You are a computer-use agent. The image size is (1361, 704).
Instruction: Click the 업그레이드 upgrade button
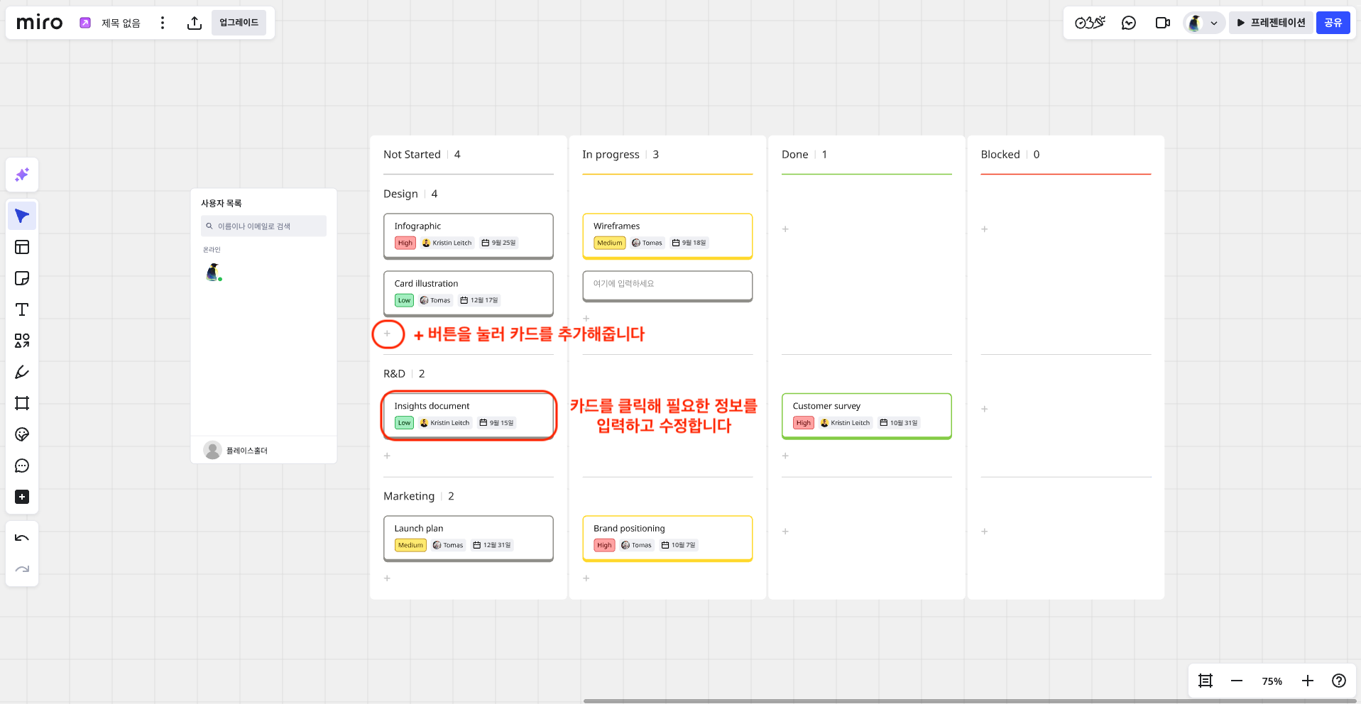pos(239,22)
